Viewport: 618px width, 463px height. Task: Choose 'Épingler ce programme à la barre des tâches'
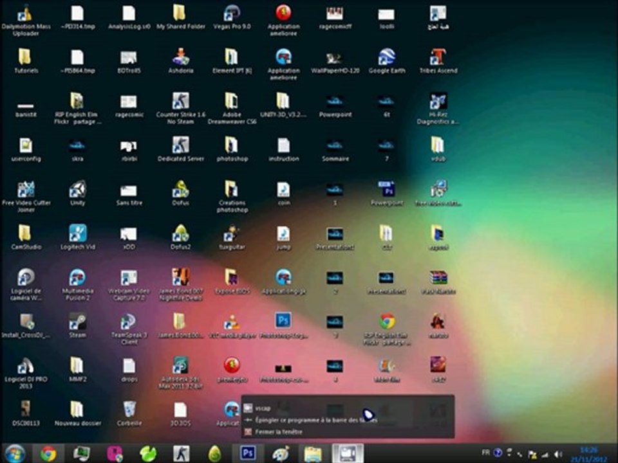point(315,420)
